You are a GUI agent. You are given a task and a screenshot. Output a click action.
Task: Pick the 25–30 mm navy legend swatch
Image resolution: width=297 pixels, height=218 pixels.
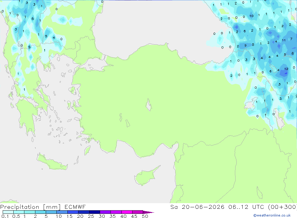tap(94, 212)
